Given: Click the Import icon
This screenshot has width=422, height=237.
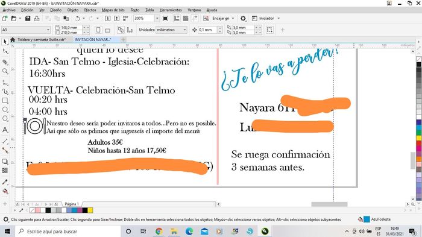Looking at the screenshot, I should [108, 18].
